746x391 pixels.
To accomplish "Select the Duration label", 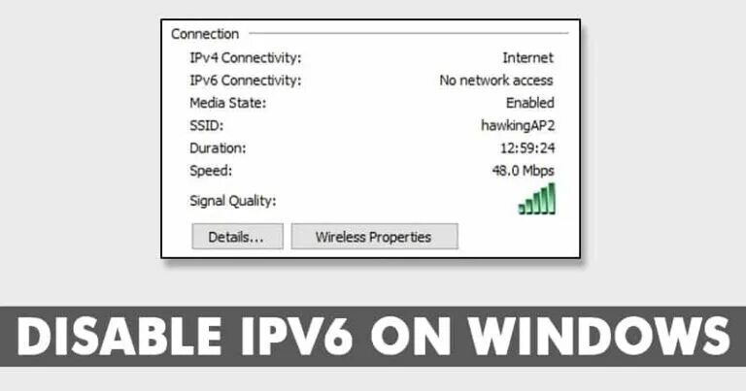I will click(x=218, y=148).
